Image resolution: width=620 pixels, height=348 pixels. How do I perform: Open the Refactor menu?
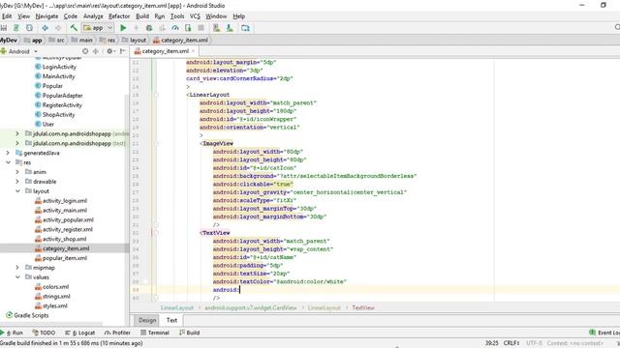[x=119, y=16]
